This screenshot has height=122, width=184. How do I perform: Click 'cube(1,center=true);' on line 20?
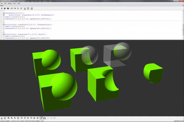15,17
